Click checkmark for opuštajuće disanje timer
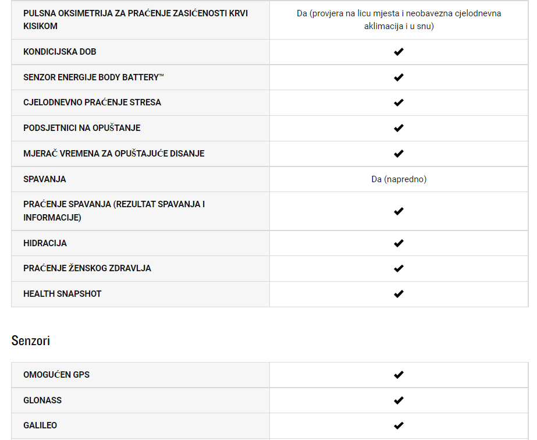537x440 pixels. click(x=399, y=154)
